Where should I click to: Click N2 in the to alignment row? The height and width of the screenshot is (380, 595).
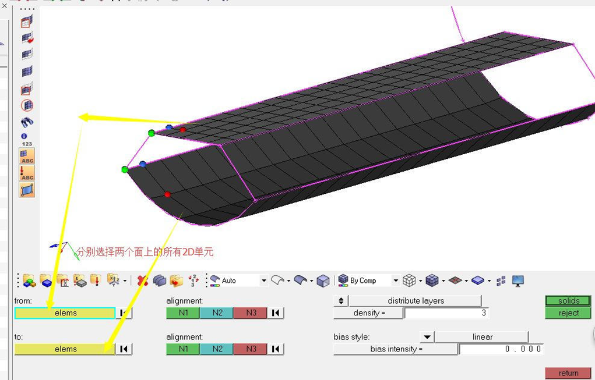217,349
